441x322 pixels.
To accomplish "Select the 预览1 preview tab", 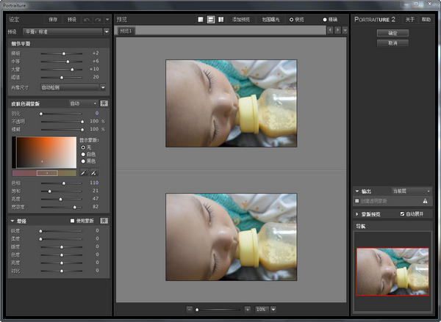I will (126, 32).
